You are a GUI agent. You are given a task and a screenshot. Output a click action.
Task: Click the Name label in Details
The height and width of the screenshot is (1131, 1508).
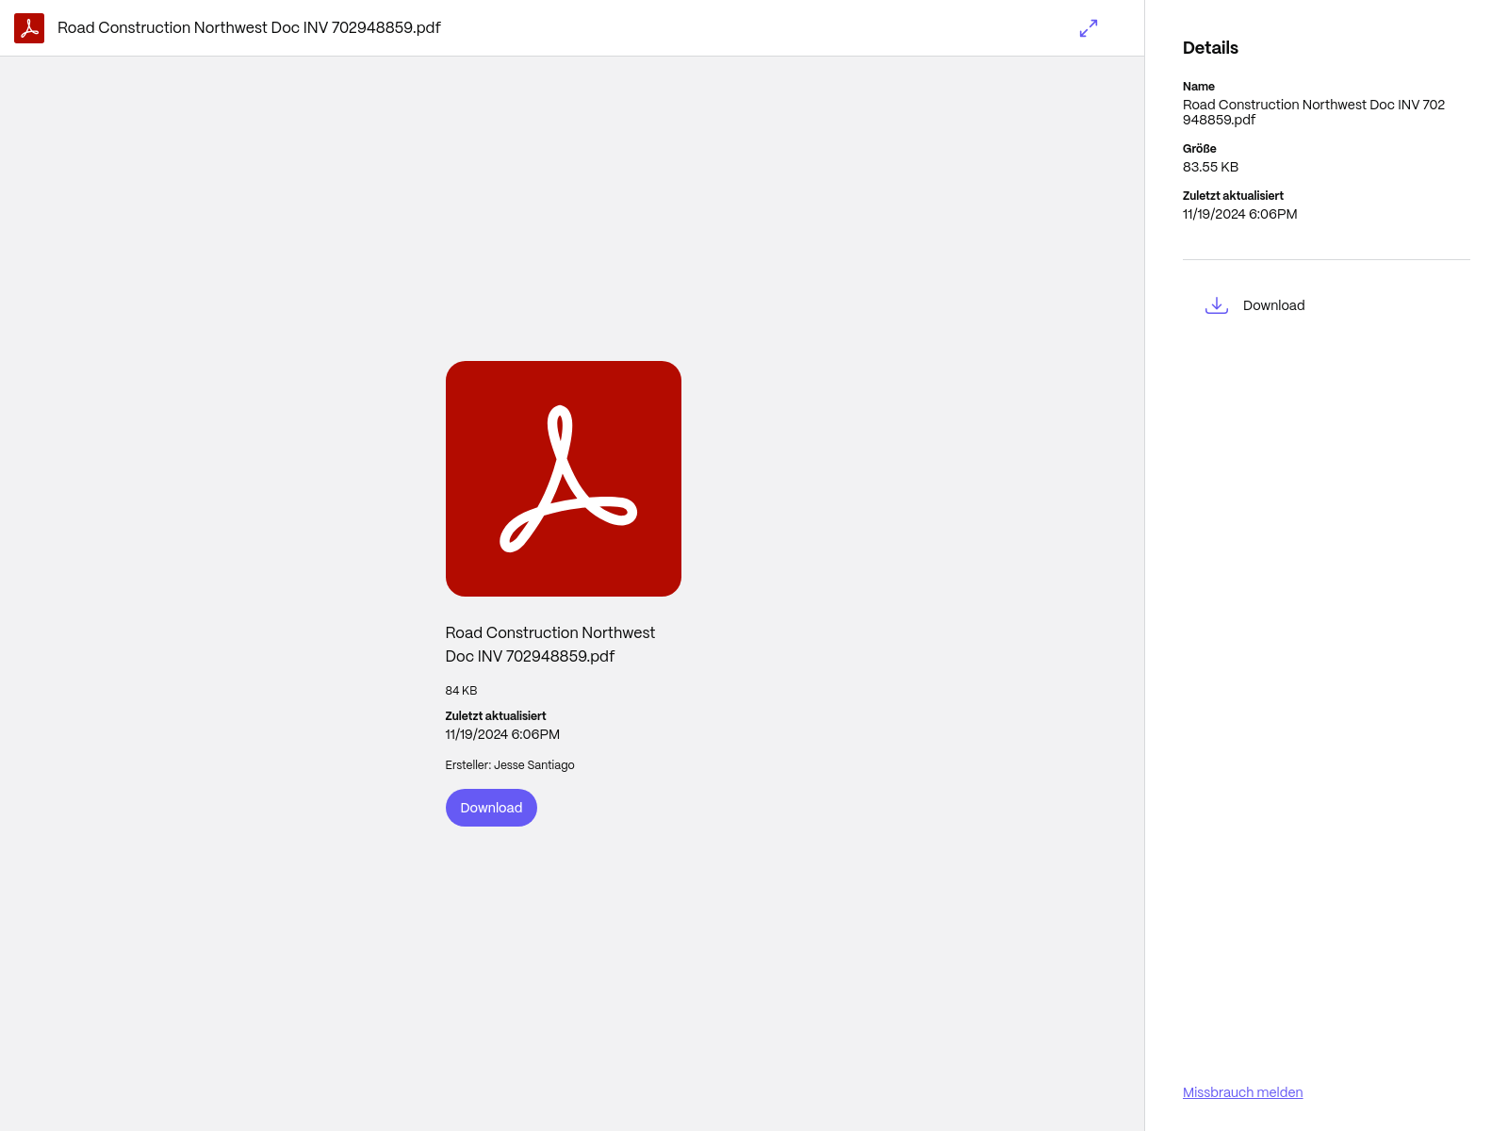tap(1198, 87)
